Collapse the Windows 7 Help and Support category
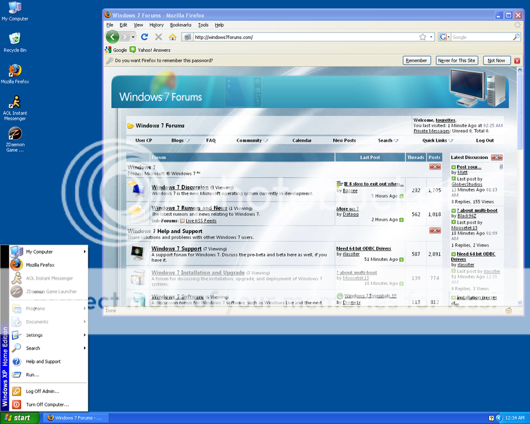530x424 pixels. tap(435, 231)
